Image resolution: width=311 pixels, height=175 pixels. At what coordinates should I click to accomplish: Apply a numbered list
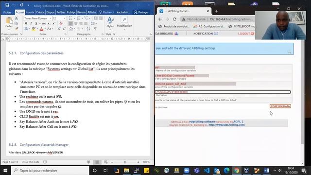78,18
